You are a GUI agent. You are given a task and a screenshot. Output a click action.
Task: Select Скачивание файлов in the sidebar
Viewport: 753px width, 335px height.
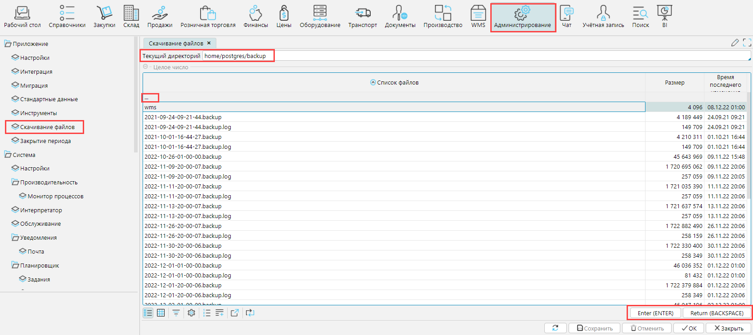tap(47, 127)
